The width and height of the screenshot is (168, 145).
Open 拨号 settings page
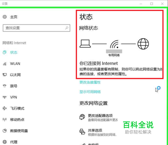pos(14,86)
